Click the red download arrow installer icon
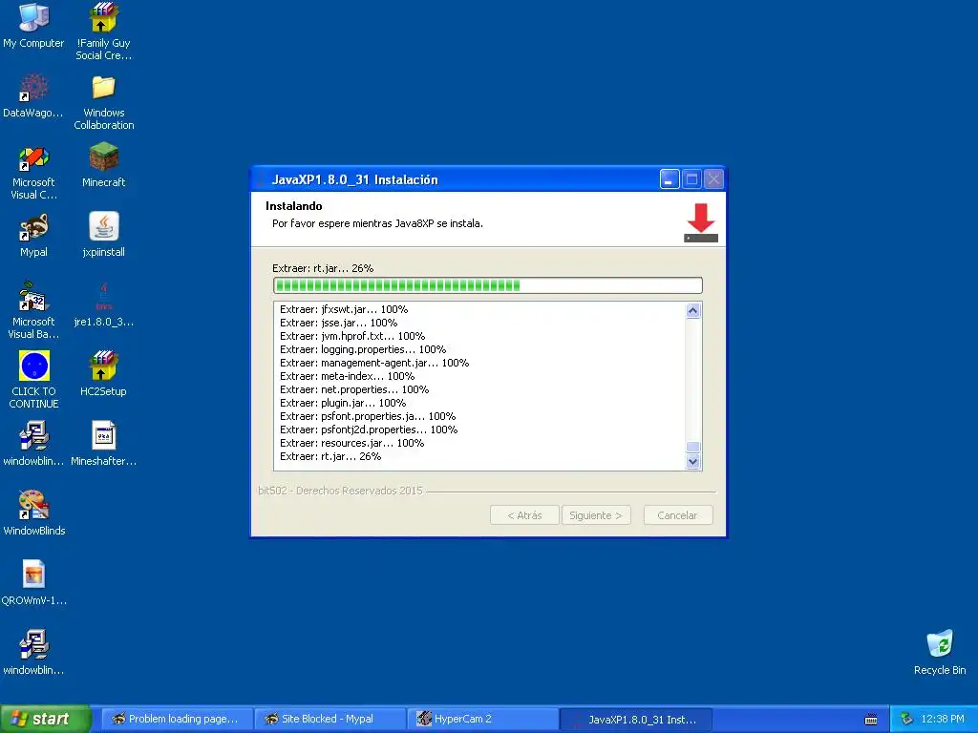The width and height of the screenshot is (978, 733). click(x=701, y=222)
